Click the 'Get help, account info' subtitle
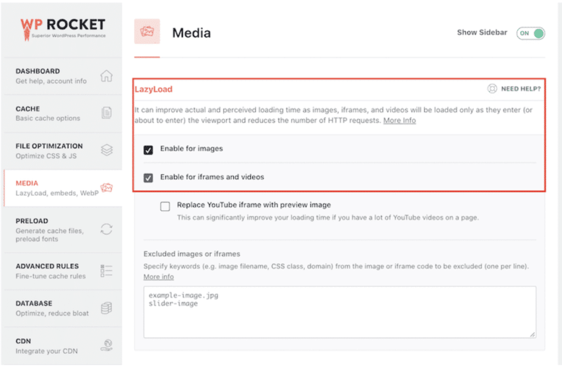562x367 pixels. tap(51, 81)
